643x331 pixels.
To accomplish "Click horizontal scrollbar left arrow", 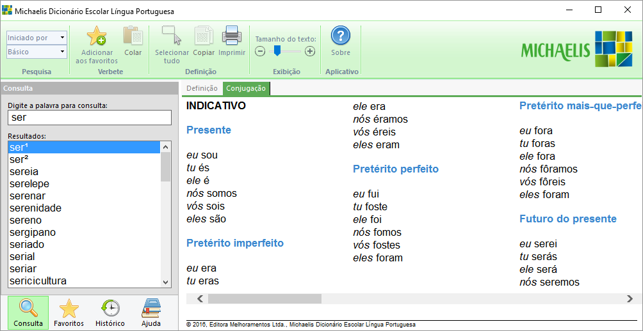I will pos(200,298).
